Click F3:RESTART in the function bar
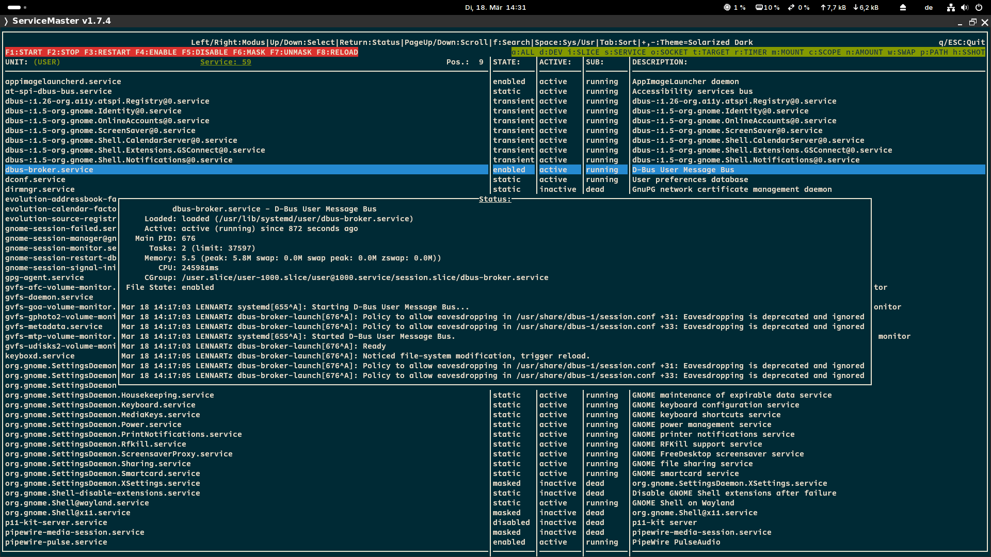 coord(107,52)
